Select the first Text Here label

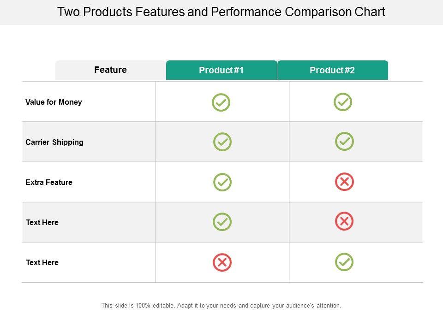[42, 222]
